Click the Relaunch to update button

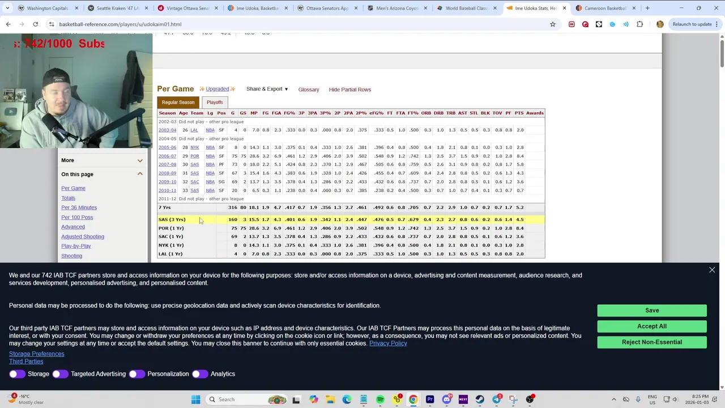click(x=692, y=24)
